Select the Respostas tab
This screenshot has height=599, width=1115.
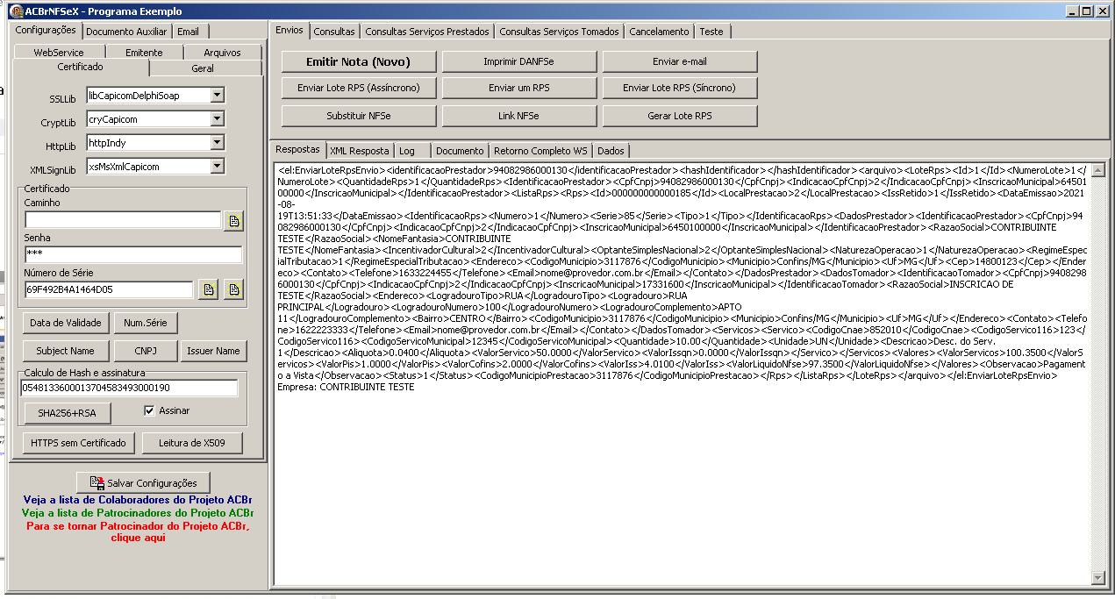(x=297, y=149)
